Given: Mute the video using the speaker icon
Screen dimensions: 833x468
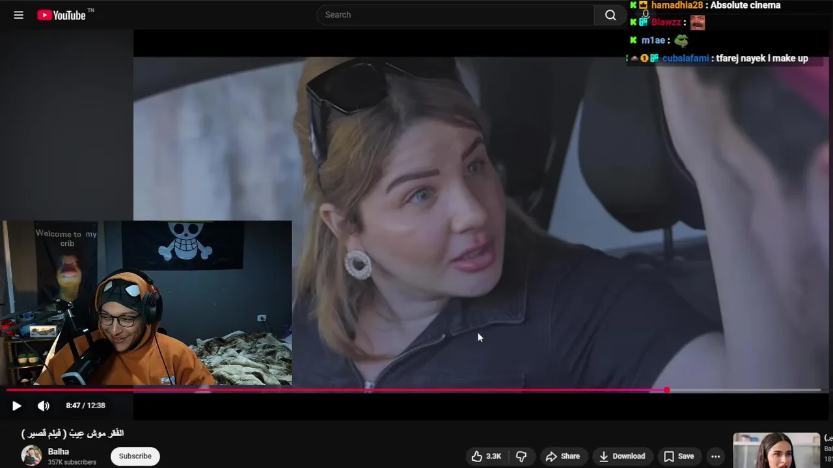Looking at the screenshot, I should click(44, 406).
